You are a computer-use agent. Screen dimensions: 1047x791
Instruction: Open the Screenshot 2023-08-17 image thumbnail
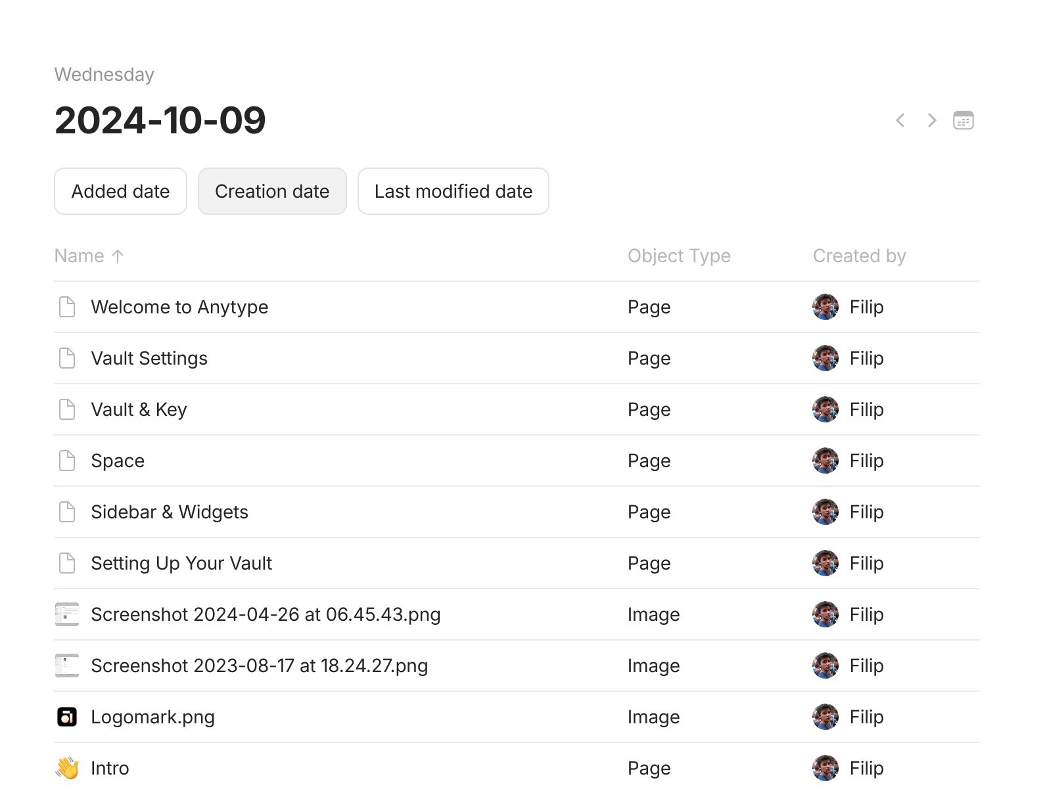click(x=67, y=666)
